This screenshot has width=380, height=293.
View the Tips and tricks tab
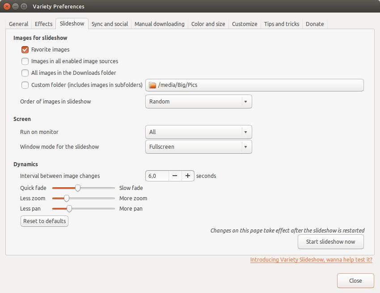(x=282, y=24)
